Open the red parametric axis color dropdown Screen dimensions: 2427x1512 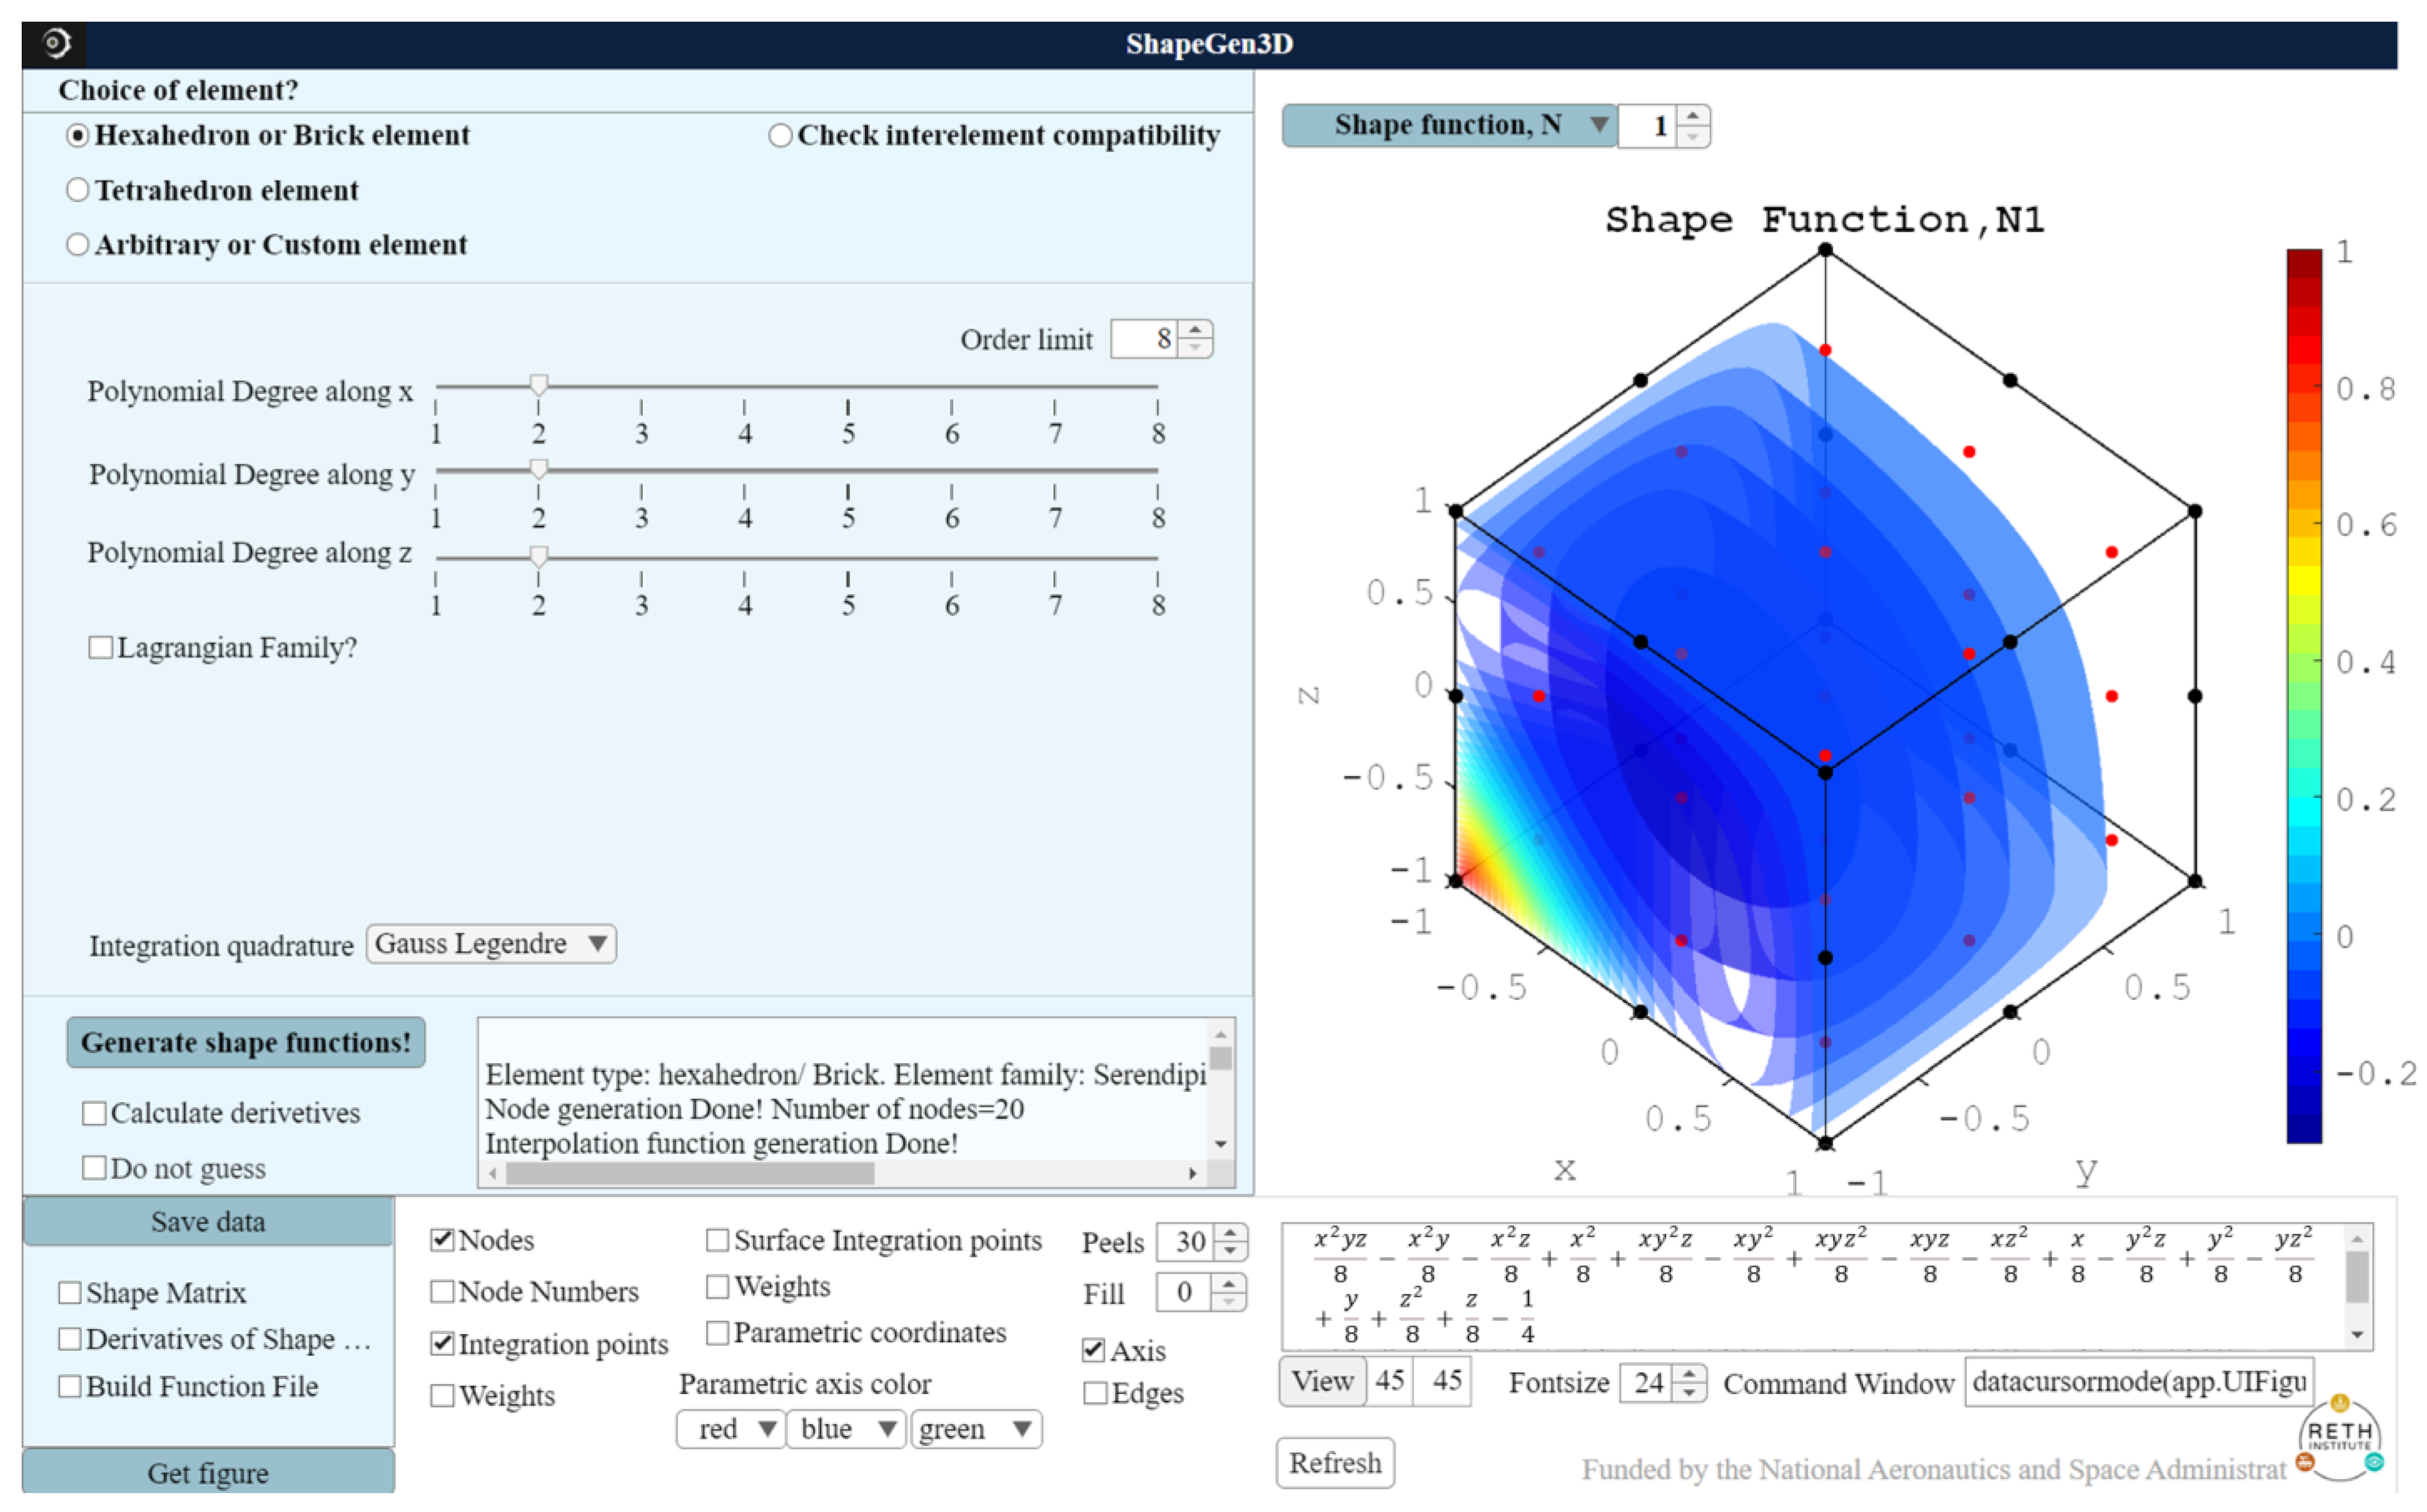pyautogui.click(x=730, y=1428)
